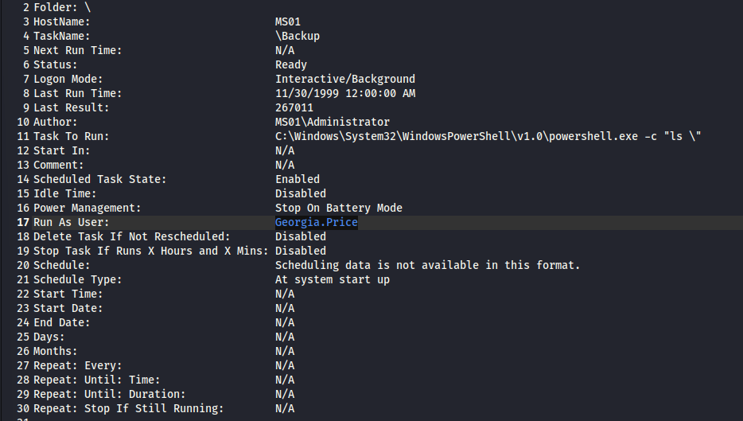Click the MS01\Administrator author value
The height and width of the screenshot is (421, 743).
click(333, 123)
